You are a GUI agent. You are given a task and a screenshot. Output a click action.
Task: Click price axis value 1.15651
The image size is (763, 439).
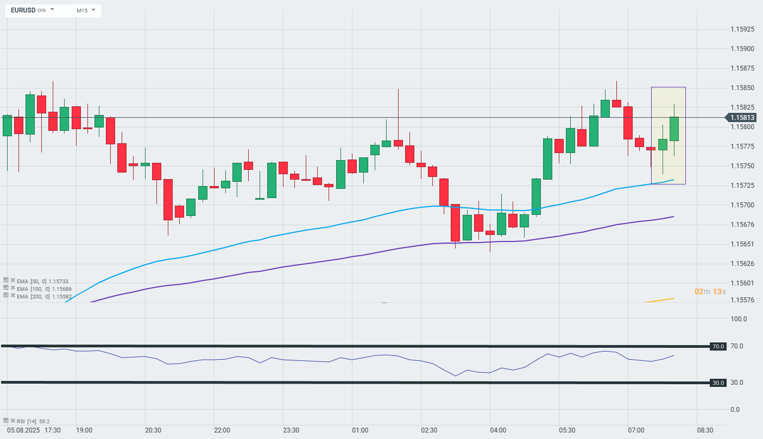point(742,244)
